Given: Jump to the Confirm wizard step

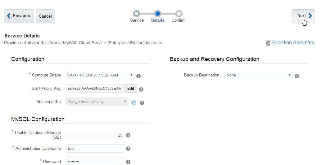Looking at the screenshot, I should pos(179,16).
